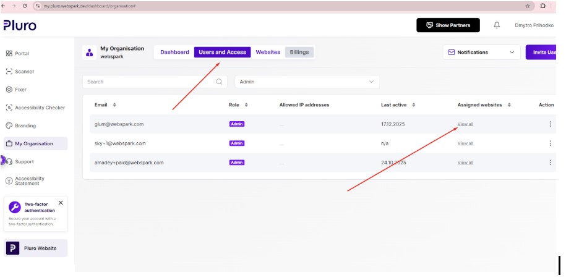566x280 pixels.
Task: Open the action menu for amadey+paid@webspark.com
Action: click(550, 163)
